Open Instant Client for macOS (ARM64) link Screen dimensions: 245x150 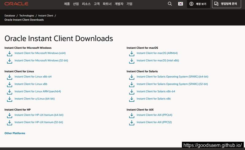(x=157, y=53)
